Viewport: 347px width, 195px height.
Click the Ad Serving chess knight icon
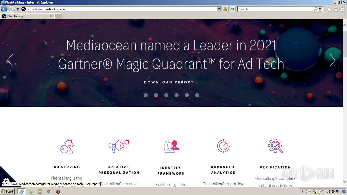coord(67,146)
